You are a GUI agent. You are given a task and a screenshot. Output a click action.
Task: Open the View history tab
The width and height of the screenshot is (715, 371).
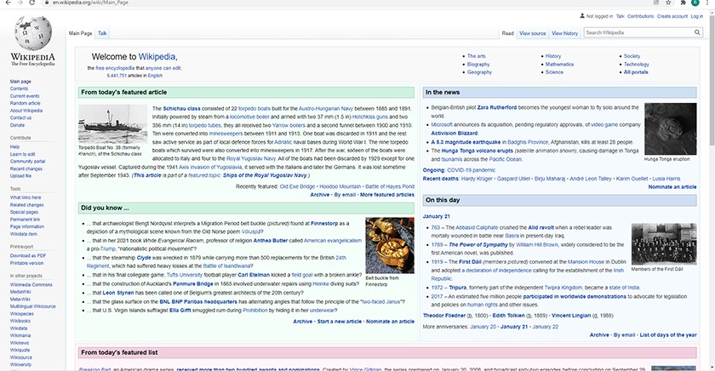(x=564, y=33)
